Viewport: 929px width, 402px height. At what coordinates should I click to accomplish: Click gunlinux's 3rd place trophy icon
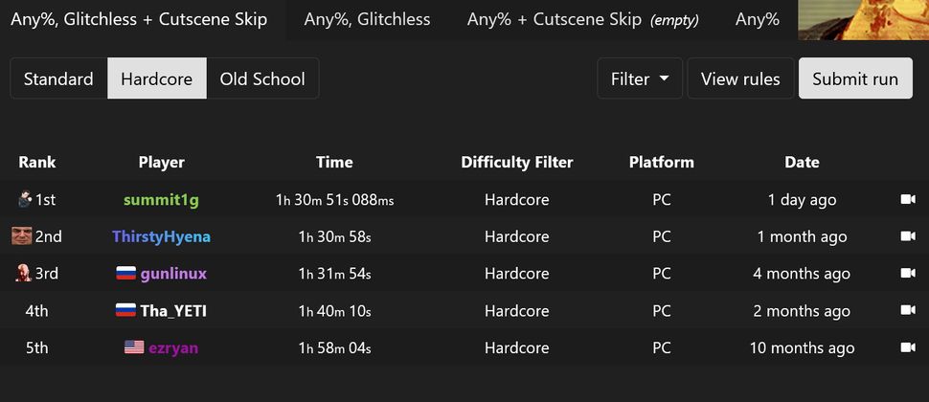(x=23, y=274)
